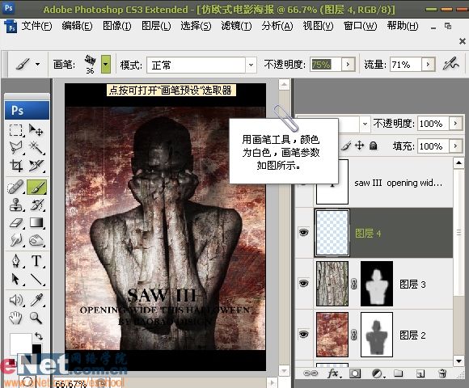Click brush opacity 75% field
The height and width of the screenshot is (388, 469).
[x=325, y=65]
